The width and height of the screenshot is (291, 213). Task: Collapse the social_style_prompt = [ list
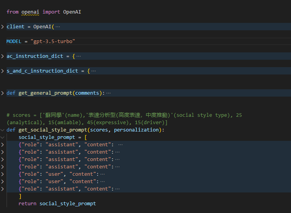tap(2, 137)
